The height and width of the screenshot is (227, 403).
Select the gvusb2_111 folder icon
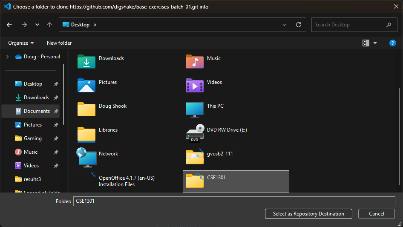coord(195,157)
